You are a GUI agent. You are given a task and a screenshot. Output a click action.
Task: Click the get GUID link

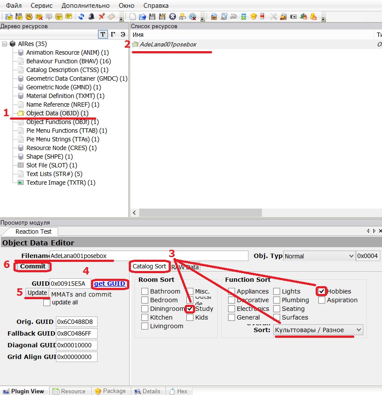[110, 284]
